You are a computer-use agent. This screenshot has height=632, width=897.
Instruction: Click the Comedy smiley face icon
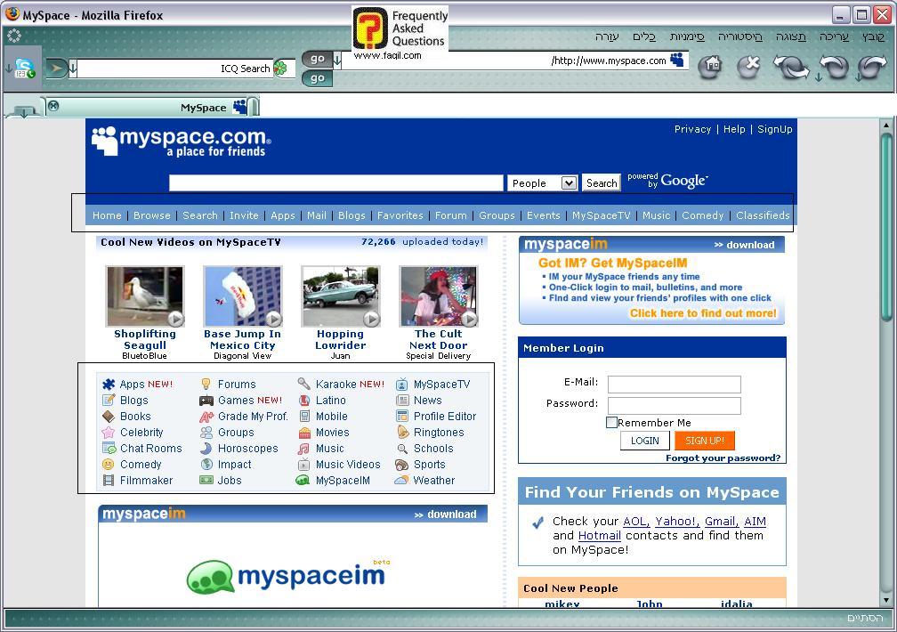[109, 465]
